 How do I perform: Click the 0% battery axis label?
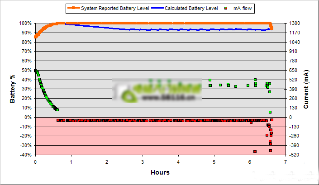pos(28,117)
